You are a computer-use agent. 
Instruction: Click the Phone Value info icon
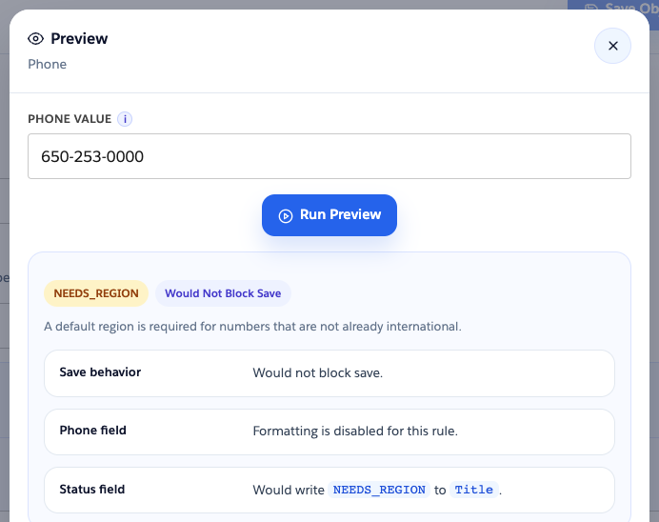(125, 119)
